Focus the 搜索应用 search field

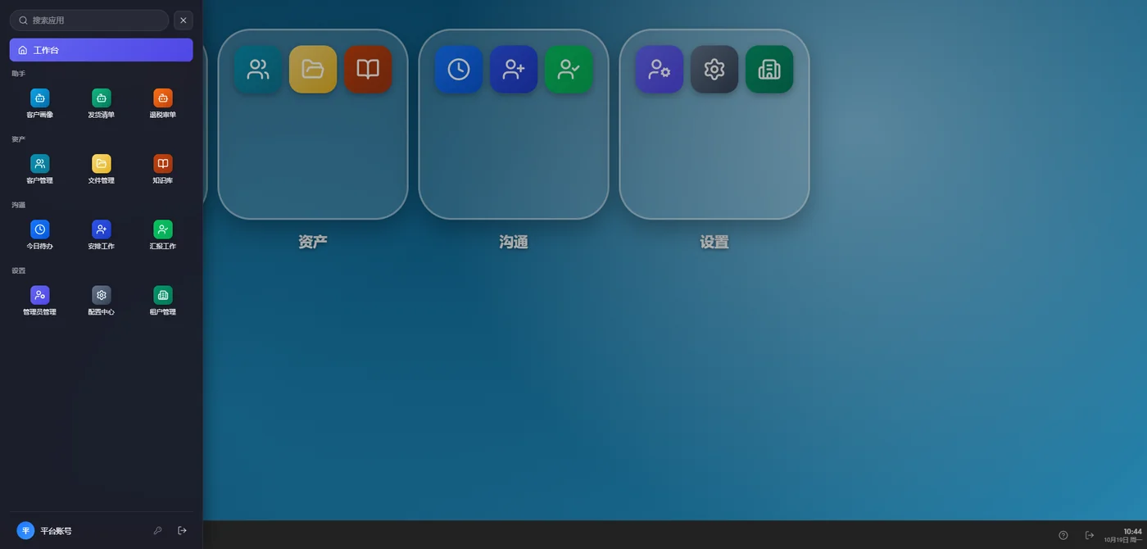[x=89, y=20]
